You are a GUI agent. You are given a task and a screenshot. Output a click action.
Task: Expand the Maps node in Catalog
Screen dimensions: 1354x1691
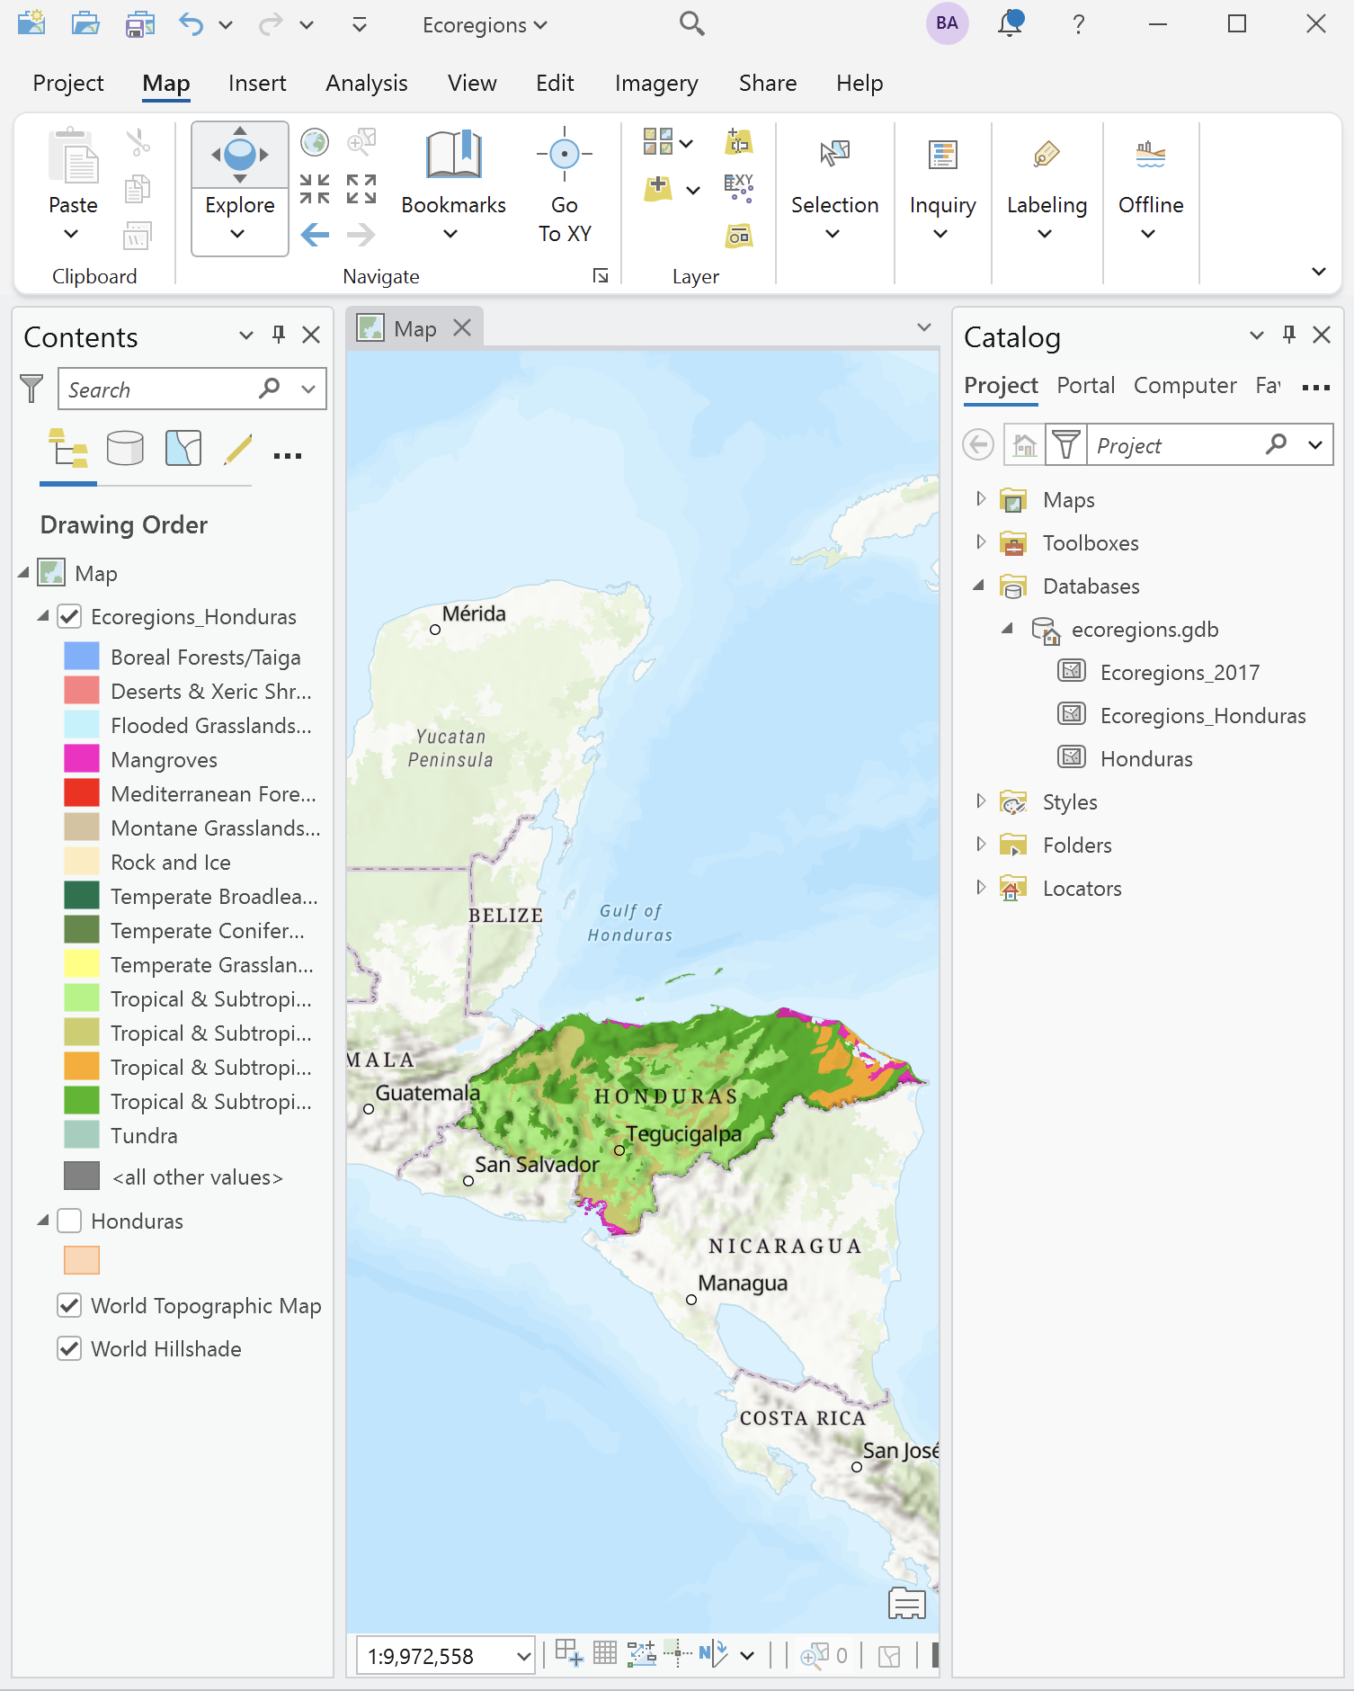point(981,499)
